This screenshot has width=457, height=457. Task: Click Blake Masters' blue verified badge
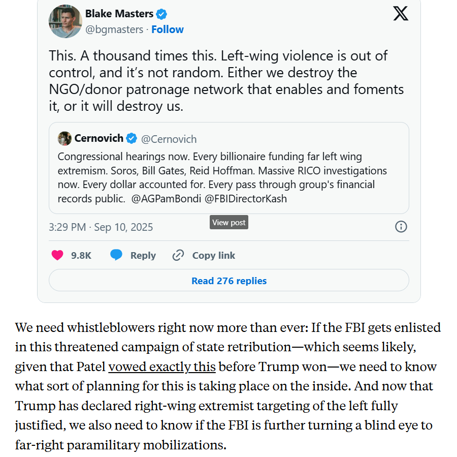[161, 14]
